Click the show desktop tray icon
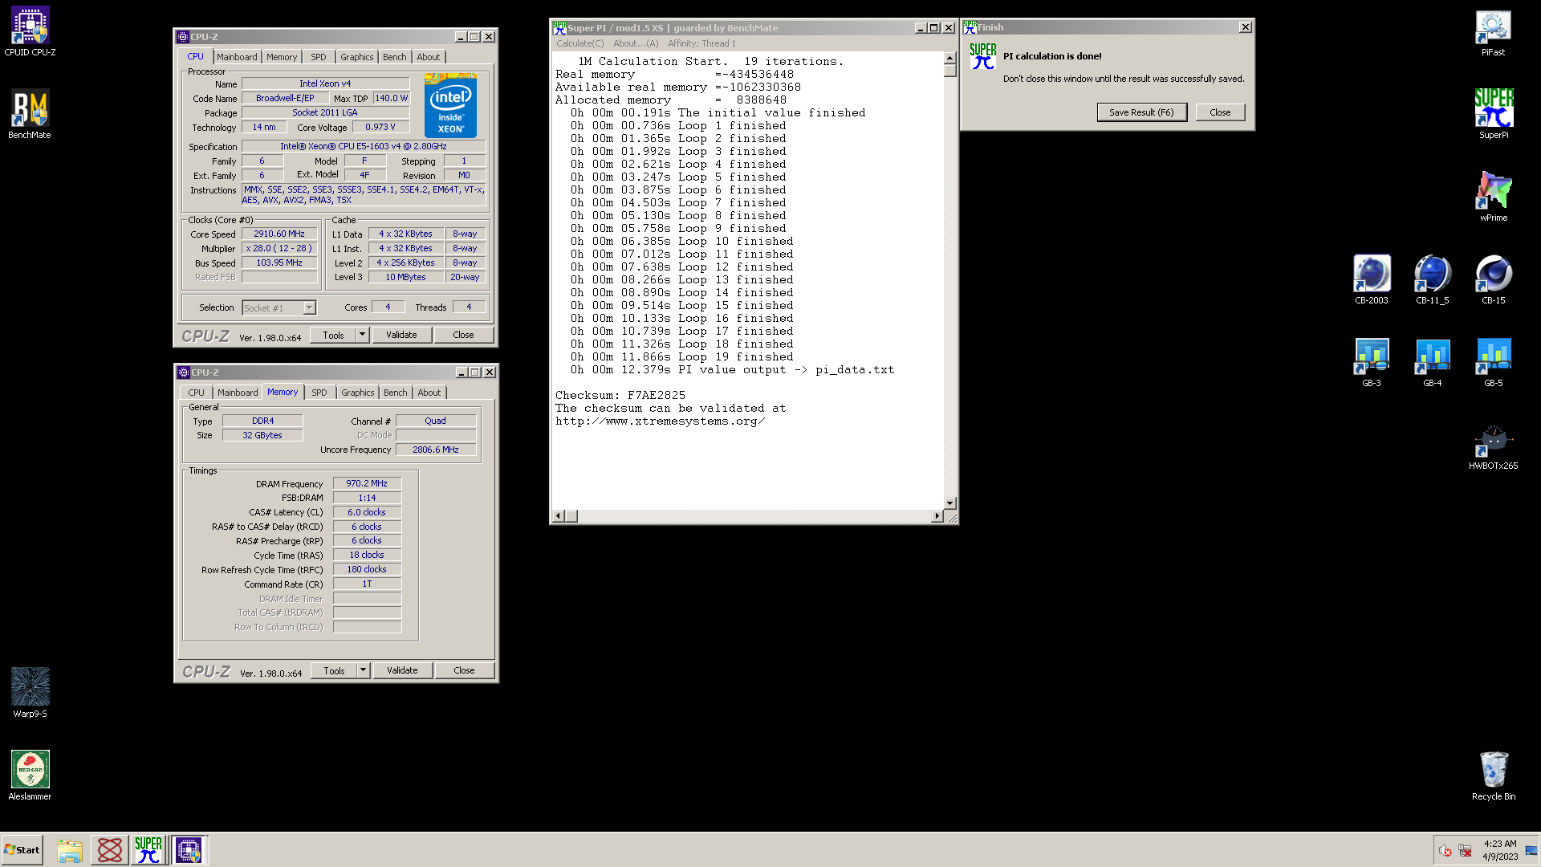The width and height of the screenshot is (1541, 867). pos(1531,851)
